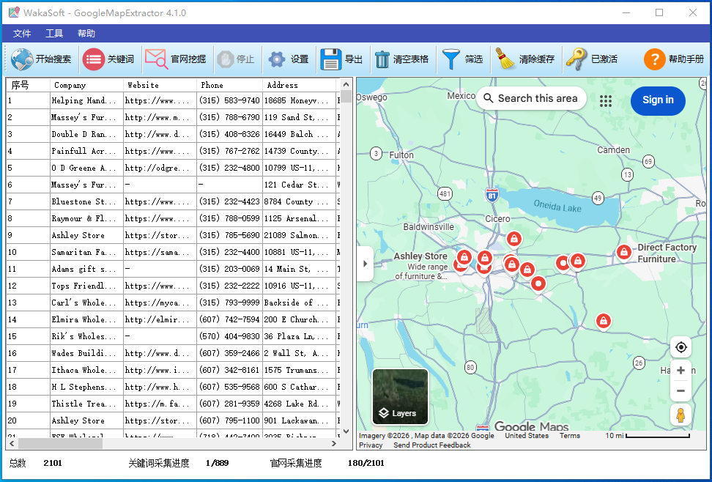Open the Layers map view switcher
Viewport: 712px width, 482px height.
400,396
